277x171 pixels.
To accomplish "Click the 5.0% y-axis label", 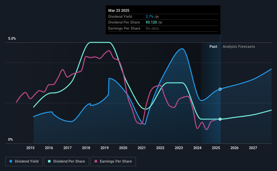I will 12,39.
